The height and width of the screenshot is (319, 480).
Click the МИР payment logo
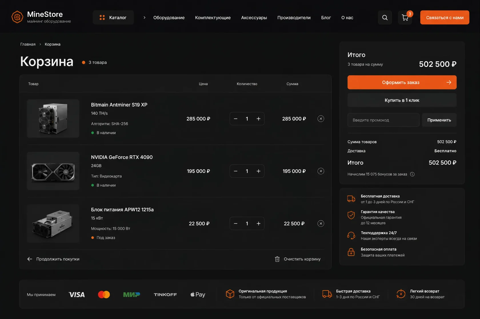131,294
